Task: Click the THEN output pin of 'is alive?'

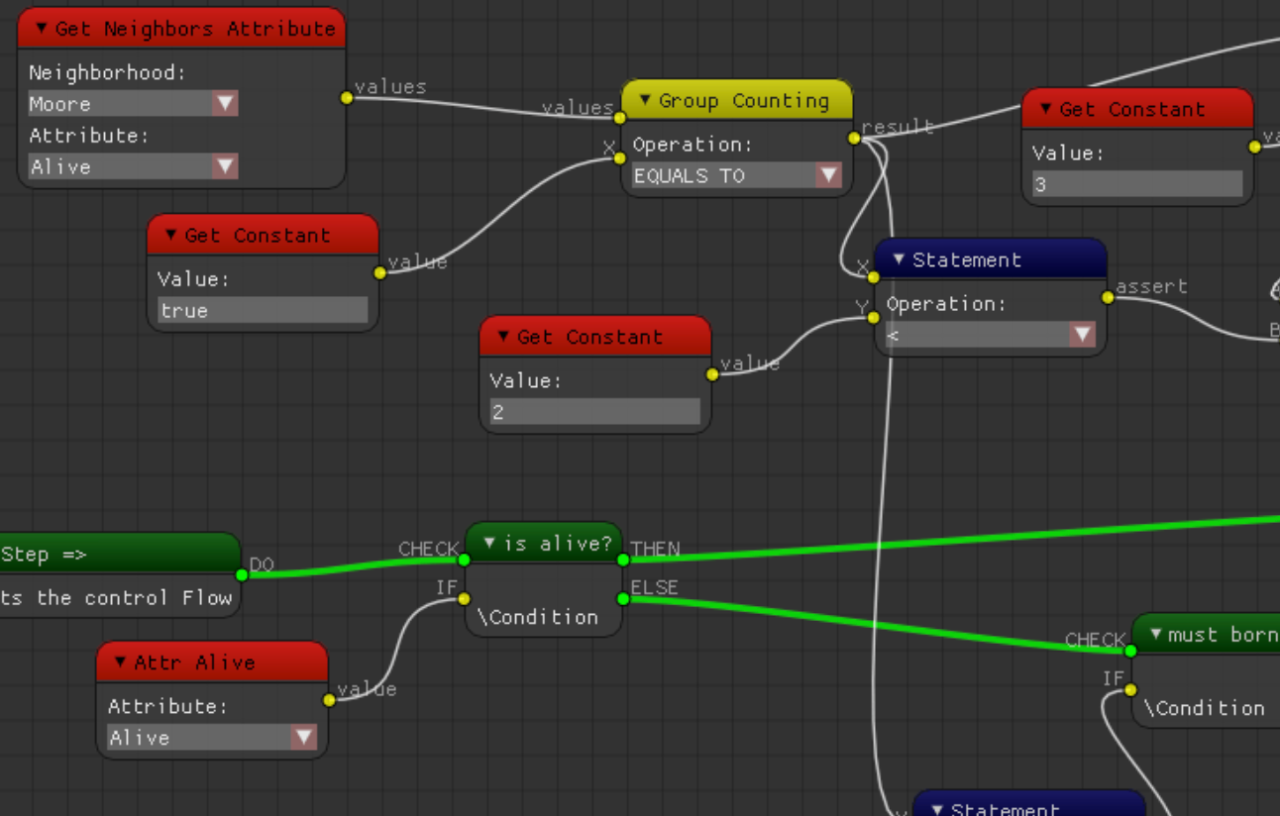Action: coord(623,560)
